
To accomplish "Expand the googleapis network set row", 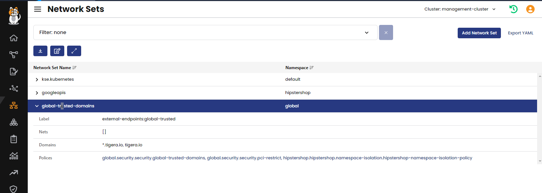I will pyautogui.click(x=37, y=93).
